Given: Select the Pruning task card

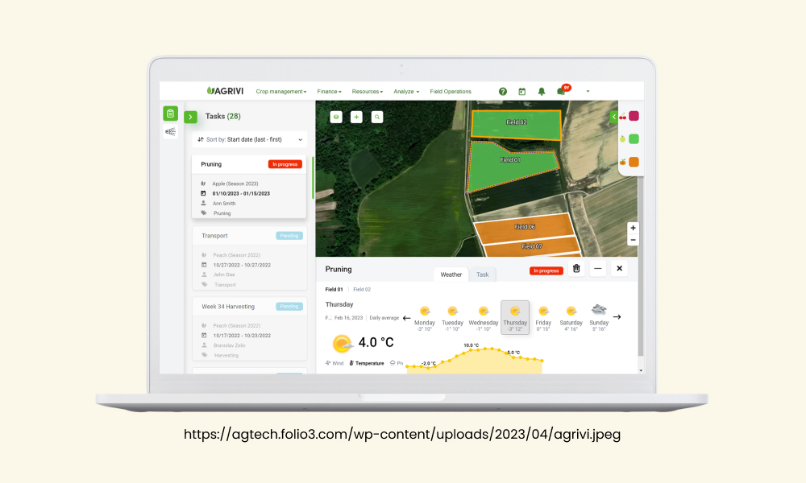Looking at the screenshot, I should coord(249,187).
